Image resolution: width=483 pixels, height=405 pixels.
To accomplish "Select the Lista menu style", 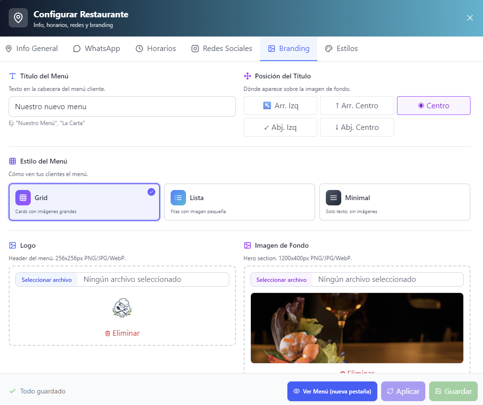I will (239, 202).
